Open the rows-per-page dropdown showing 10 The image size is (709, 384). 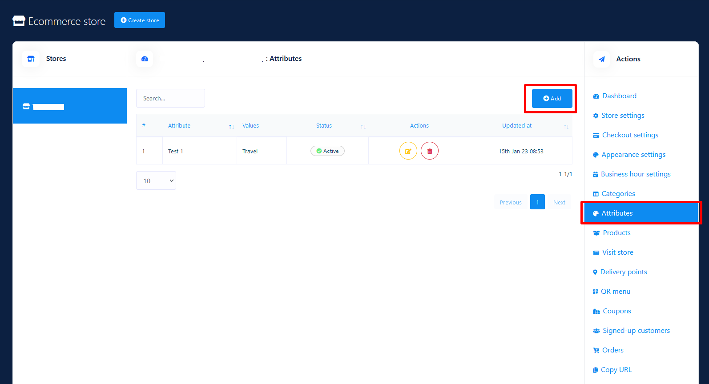[x=156, y=180]
